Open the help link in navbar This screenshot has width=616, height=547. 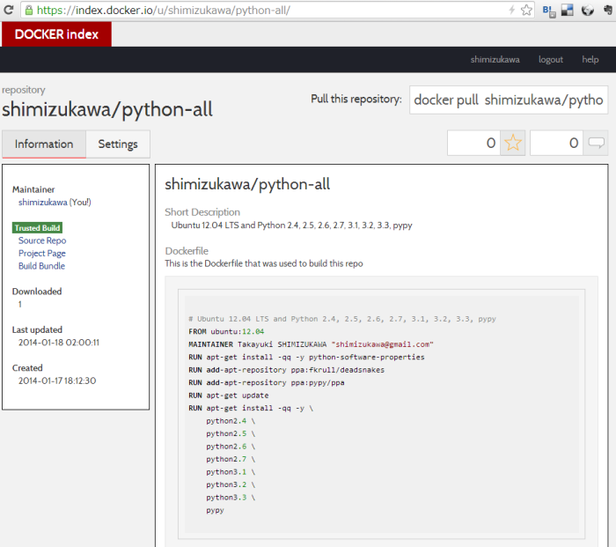pyautogui.click(x=590, y=59)
